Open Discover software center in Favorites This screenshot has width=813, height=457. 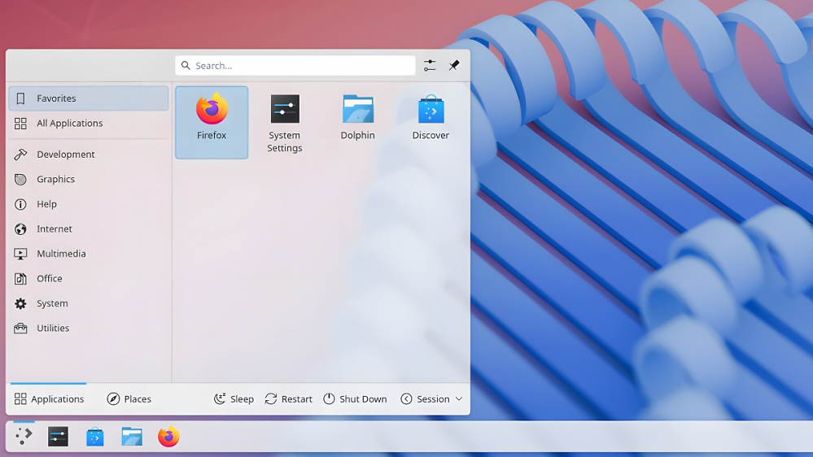431,122
